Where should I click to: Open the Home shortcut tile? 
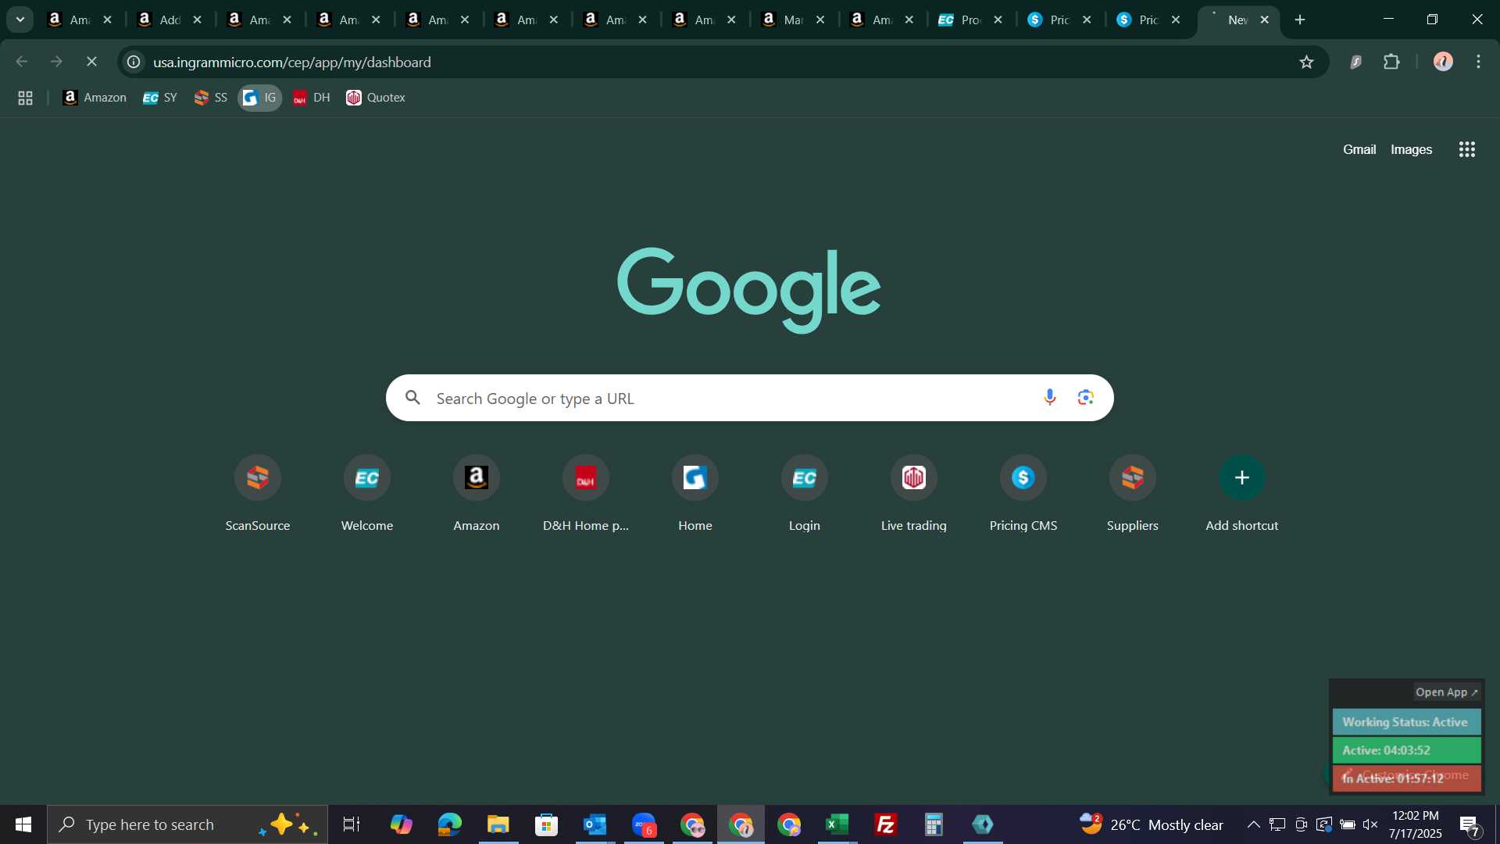click(x=695, y=495)
